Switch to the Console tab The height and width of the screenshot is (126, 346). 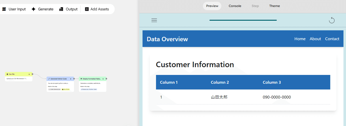235,6
